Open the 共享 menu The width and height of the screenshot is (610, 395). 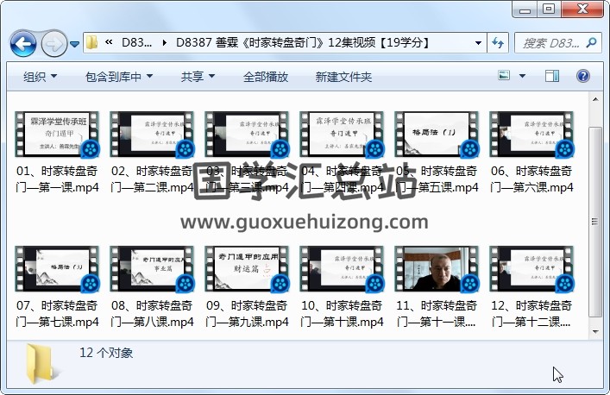pos(198,77)
